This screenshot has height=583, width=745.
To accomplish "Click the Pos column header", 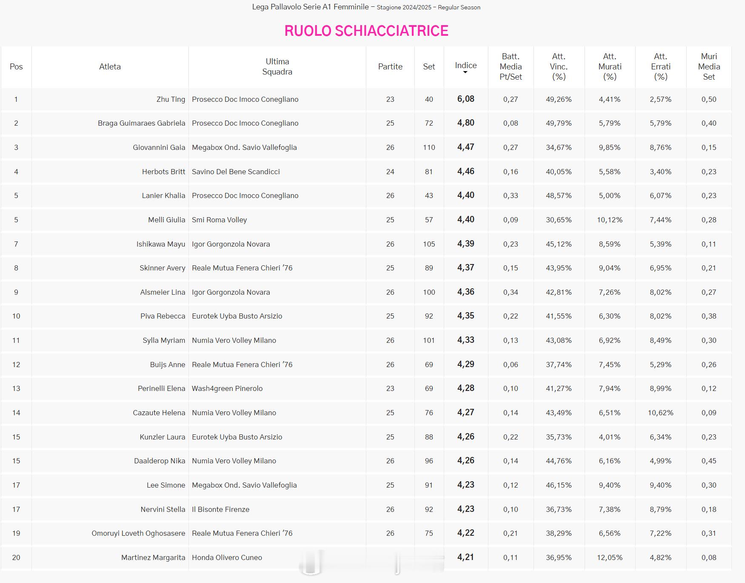I will (x=16, y=66).
